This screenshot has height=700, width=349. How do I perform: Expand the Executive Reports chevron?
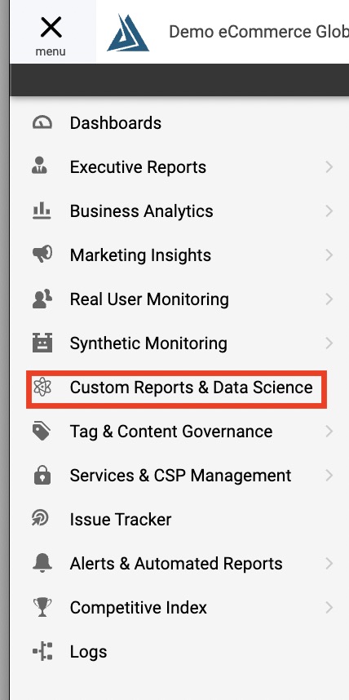pos(329,167)
